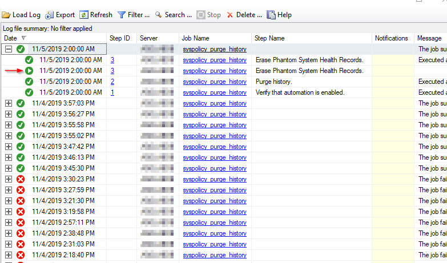Click the Stop button in toolbar
Viewport: 447px width, 263px height.
[x=209, y=15]
